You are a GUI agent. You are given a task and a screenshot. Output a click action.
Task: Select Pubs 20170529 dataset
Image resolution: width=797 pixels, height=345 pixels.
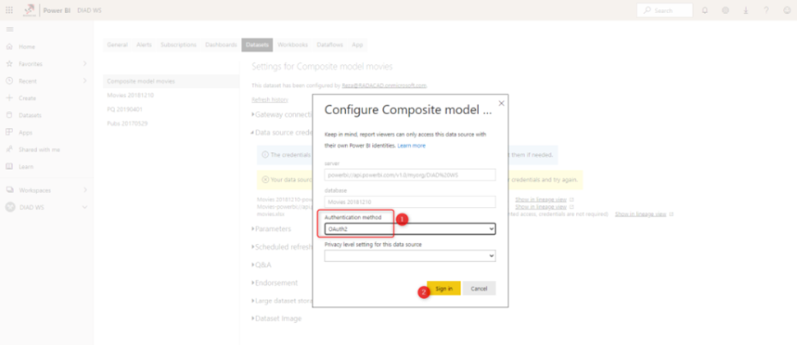pos(127,123)
